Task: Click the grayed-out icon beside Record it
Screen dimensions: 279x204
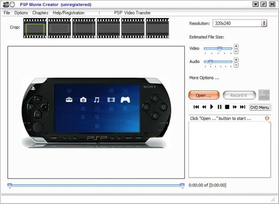Action: 264,95
